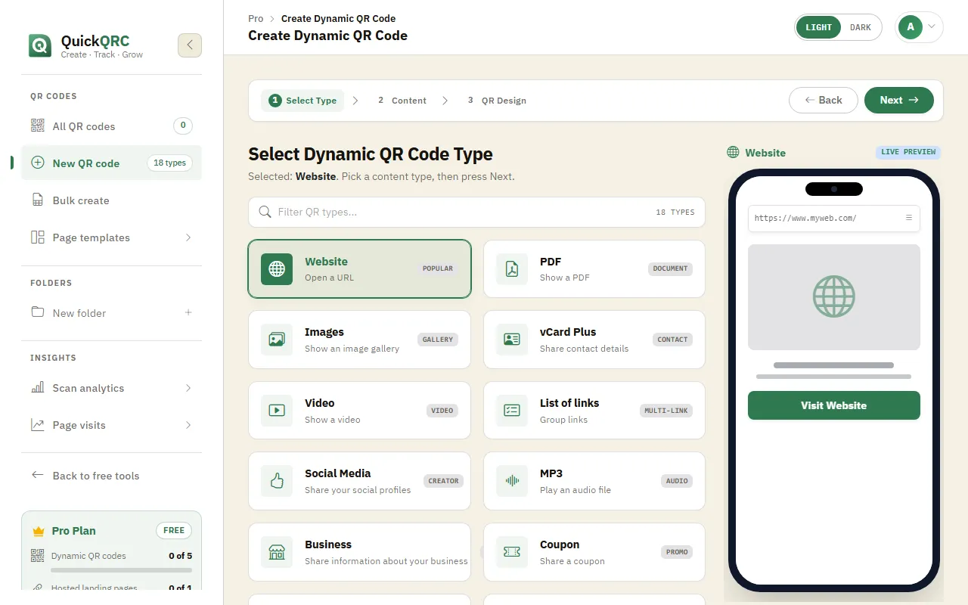This screenshot has height=605, width=968.
Task: Choose the Business storefront icon
Action: (277, 552)
